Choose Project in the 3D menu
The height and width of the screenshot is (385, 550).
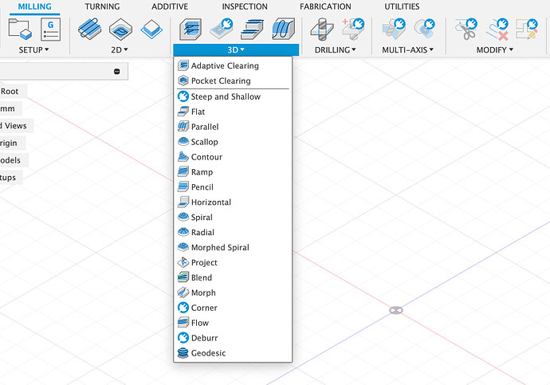(x=233, y=262)
